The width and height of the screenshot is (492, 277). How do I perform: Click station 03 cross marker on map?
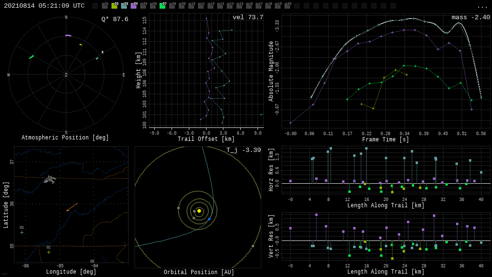point(22,232)
